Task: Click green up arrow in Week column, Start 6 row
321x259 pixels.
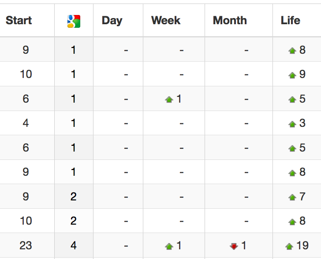Action: pyautogui.click(x=169, y=100)
